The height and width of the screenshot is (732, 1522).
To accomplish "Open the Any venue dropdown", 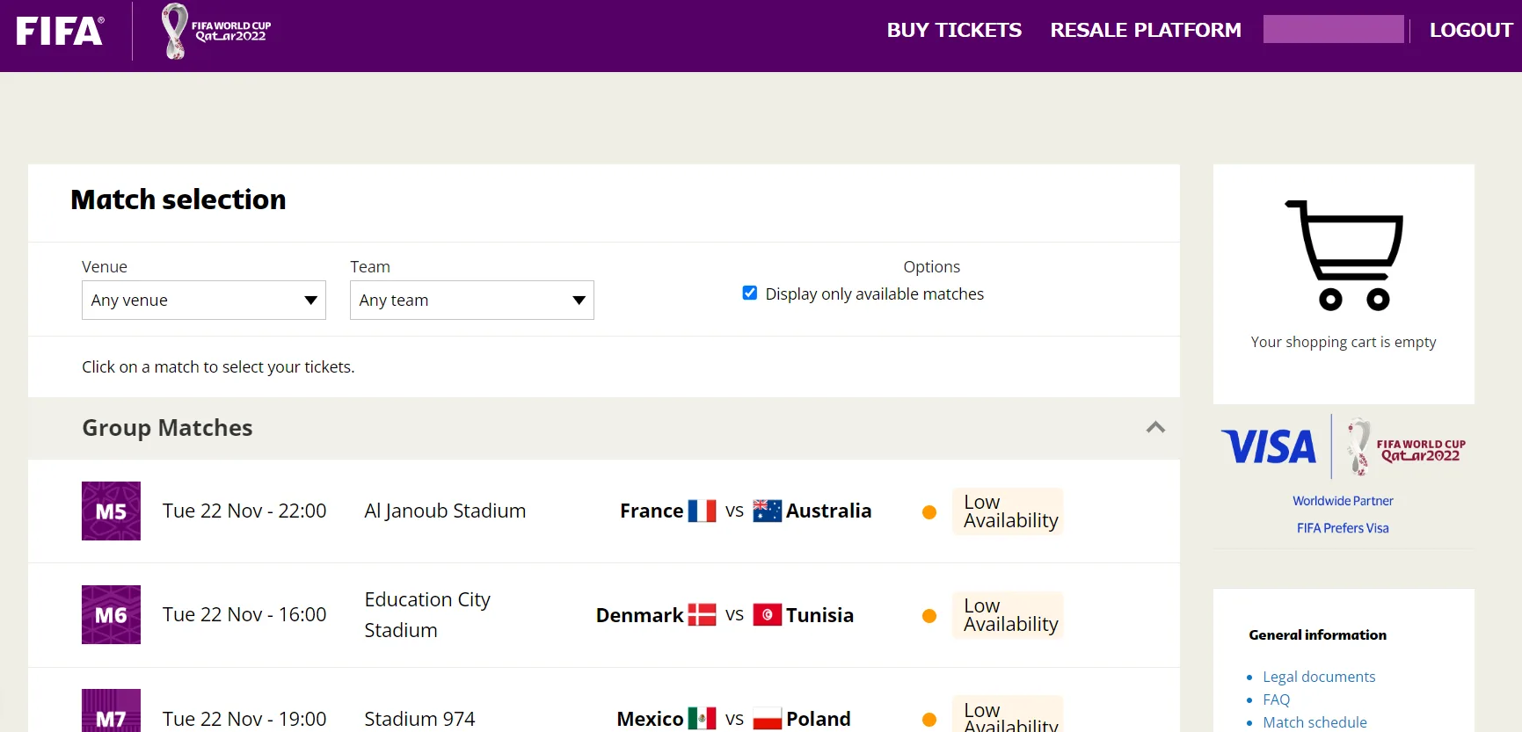I will click(203, 301).
